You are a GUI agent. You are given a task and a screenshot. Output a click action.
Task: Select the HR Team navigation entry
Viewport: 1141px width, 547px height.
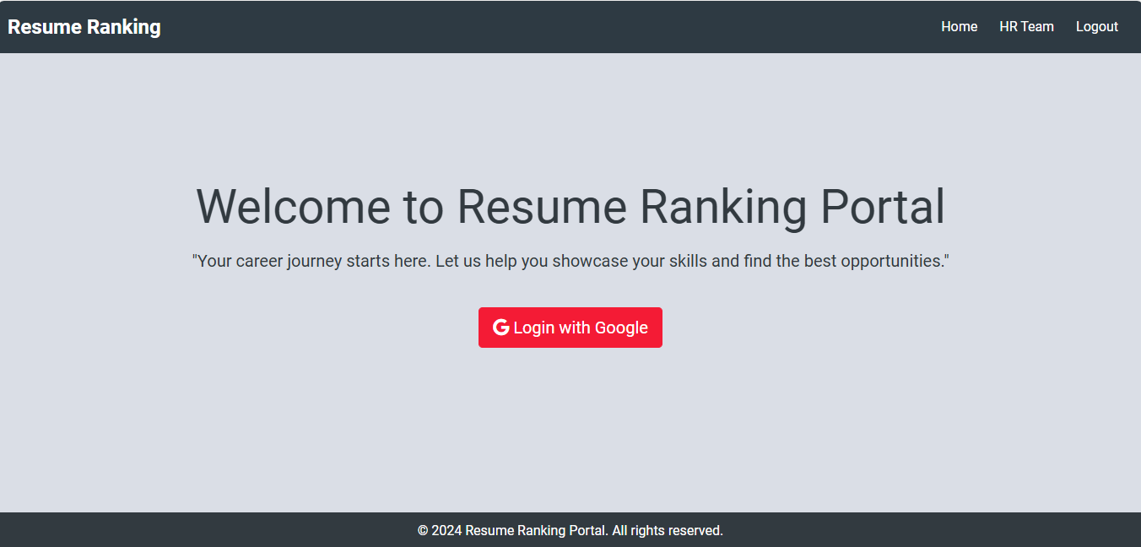point(1026,26)
